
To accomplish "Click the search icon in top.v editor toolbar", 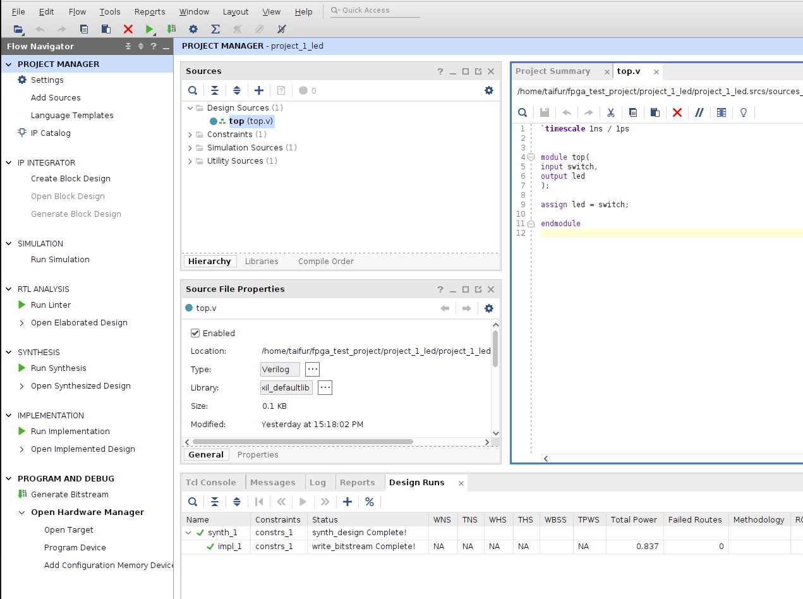I will 522,112.
